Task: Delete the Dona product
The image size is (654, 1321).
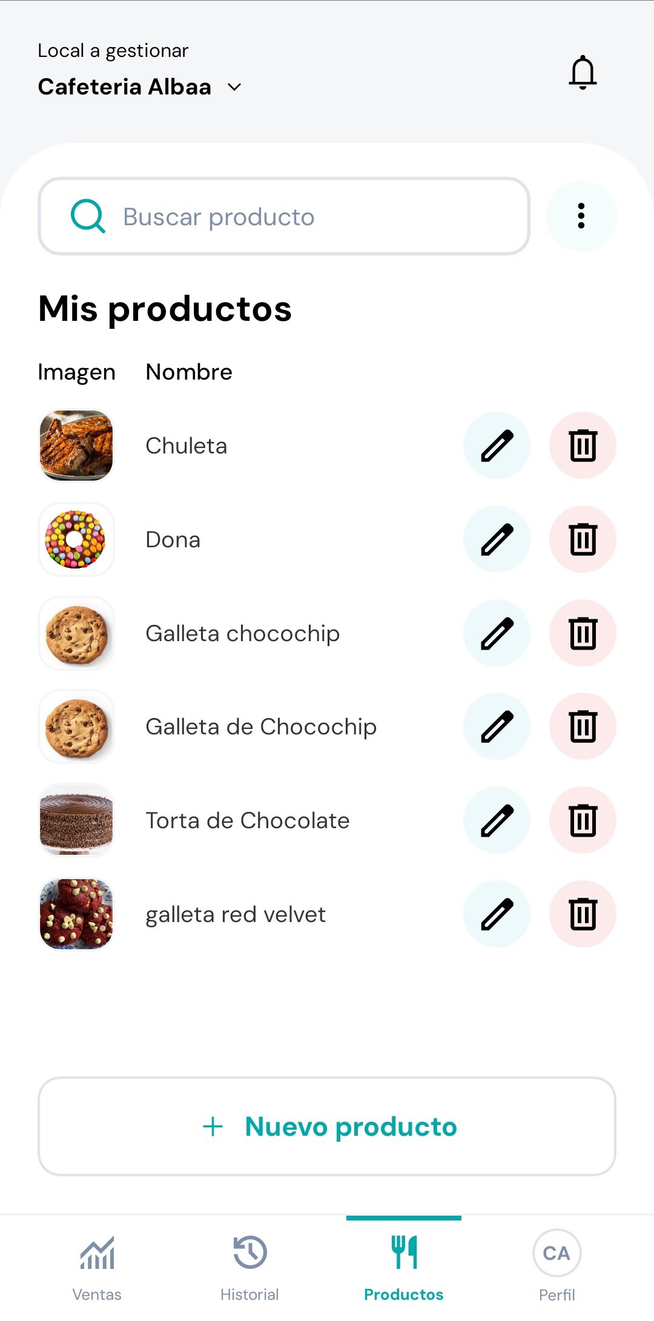Action: click(583, 539)
